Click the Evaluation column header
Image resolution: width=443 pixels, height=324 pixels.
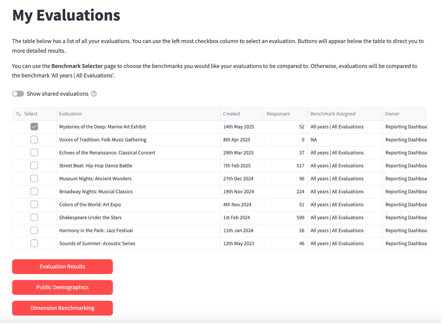coord(70,114)
